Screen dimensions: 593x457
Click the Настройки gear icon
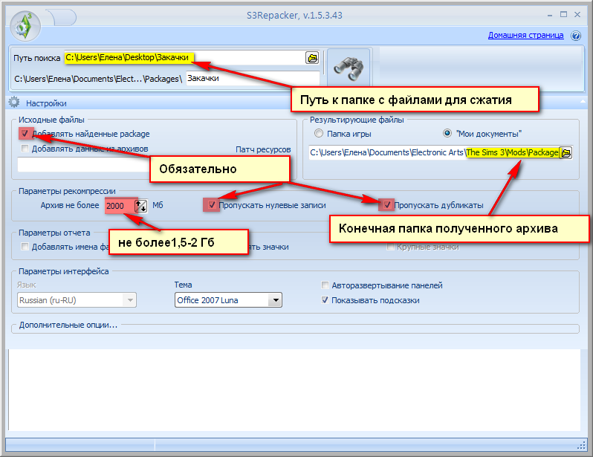pyautogui.click(x=13, y=103)
